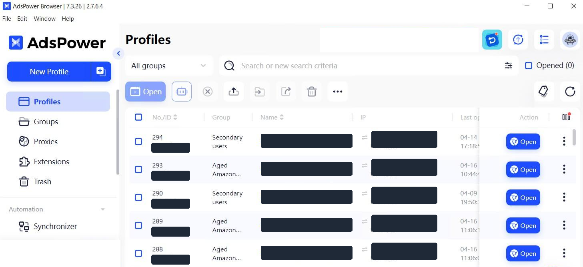Click the proxy swap icon in row 294
This screenshot has height=267, width=583.
click(x=365, y=137)
